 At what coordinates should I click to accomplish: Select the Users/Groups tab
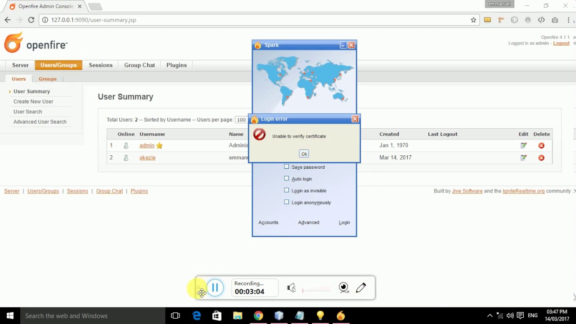pos(58,65)
